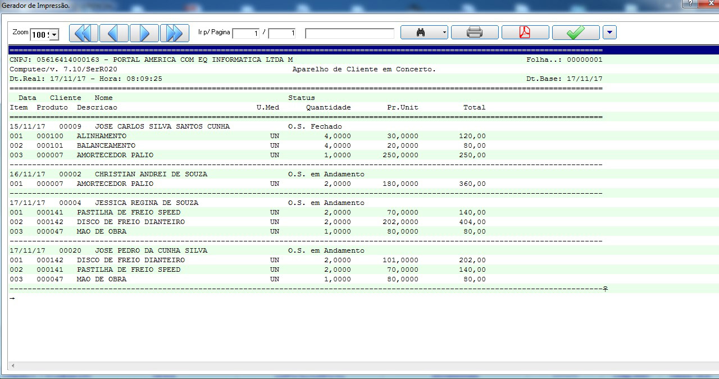Viewport: 719px width, 379px height.
Task: Focus the search text field
Action: point(349,34)
